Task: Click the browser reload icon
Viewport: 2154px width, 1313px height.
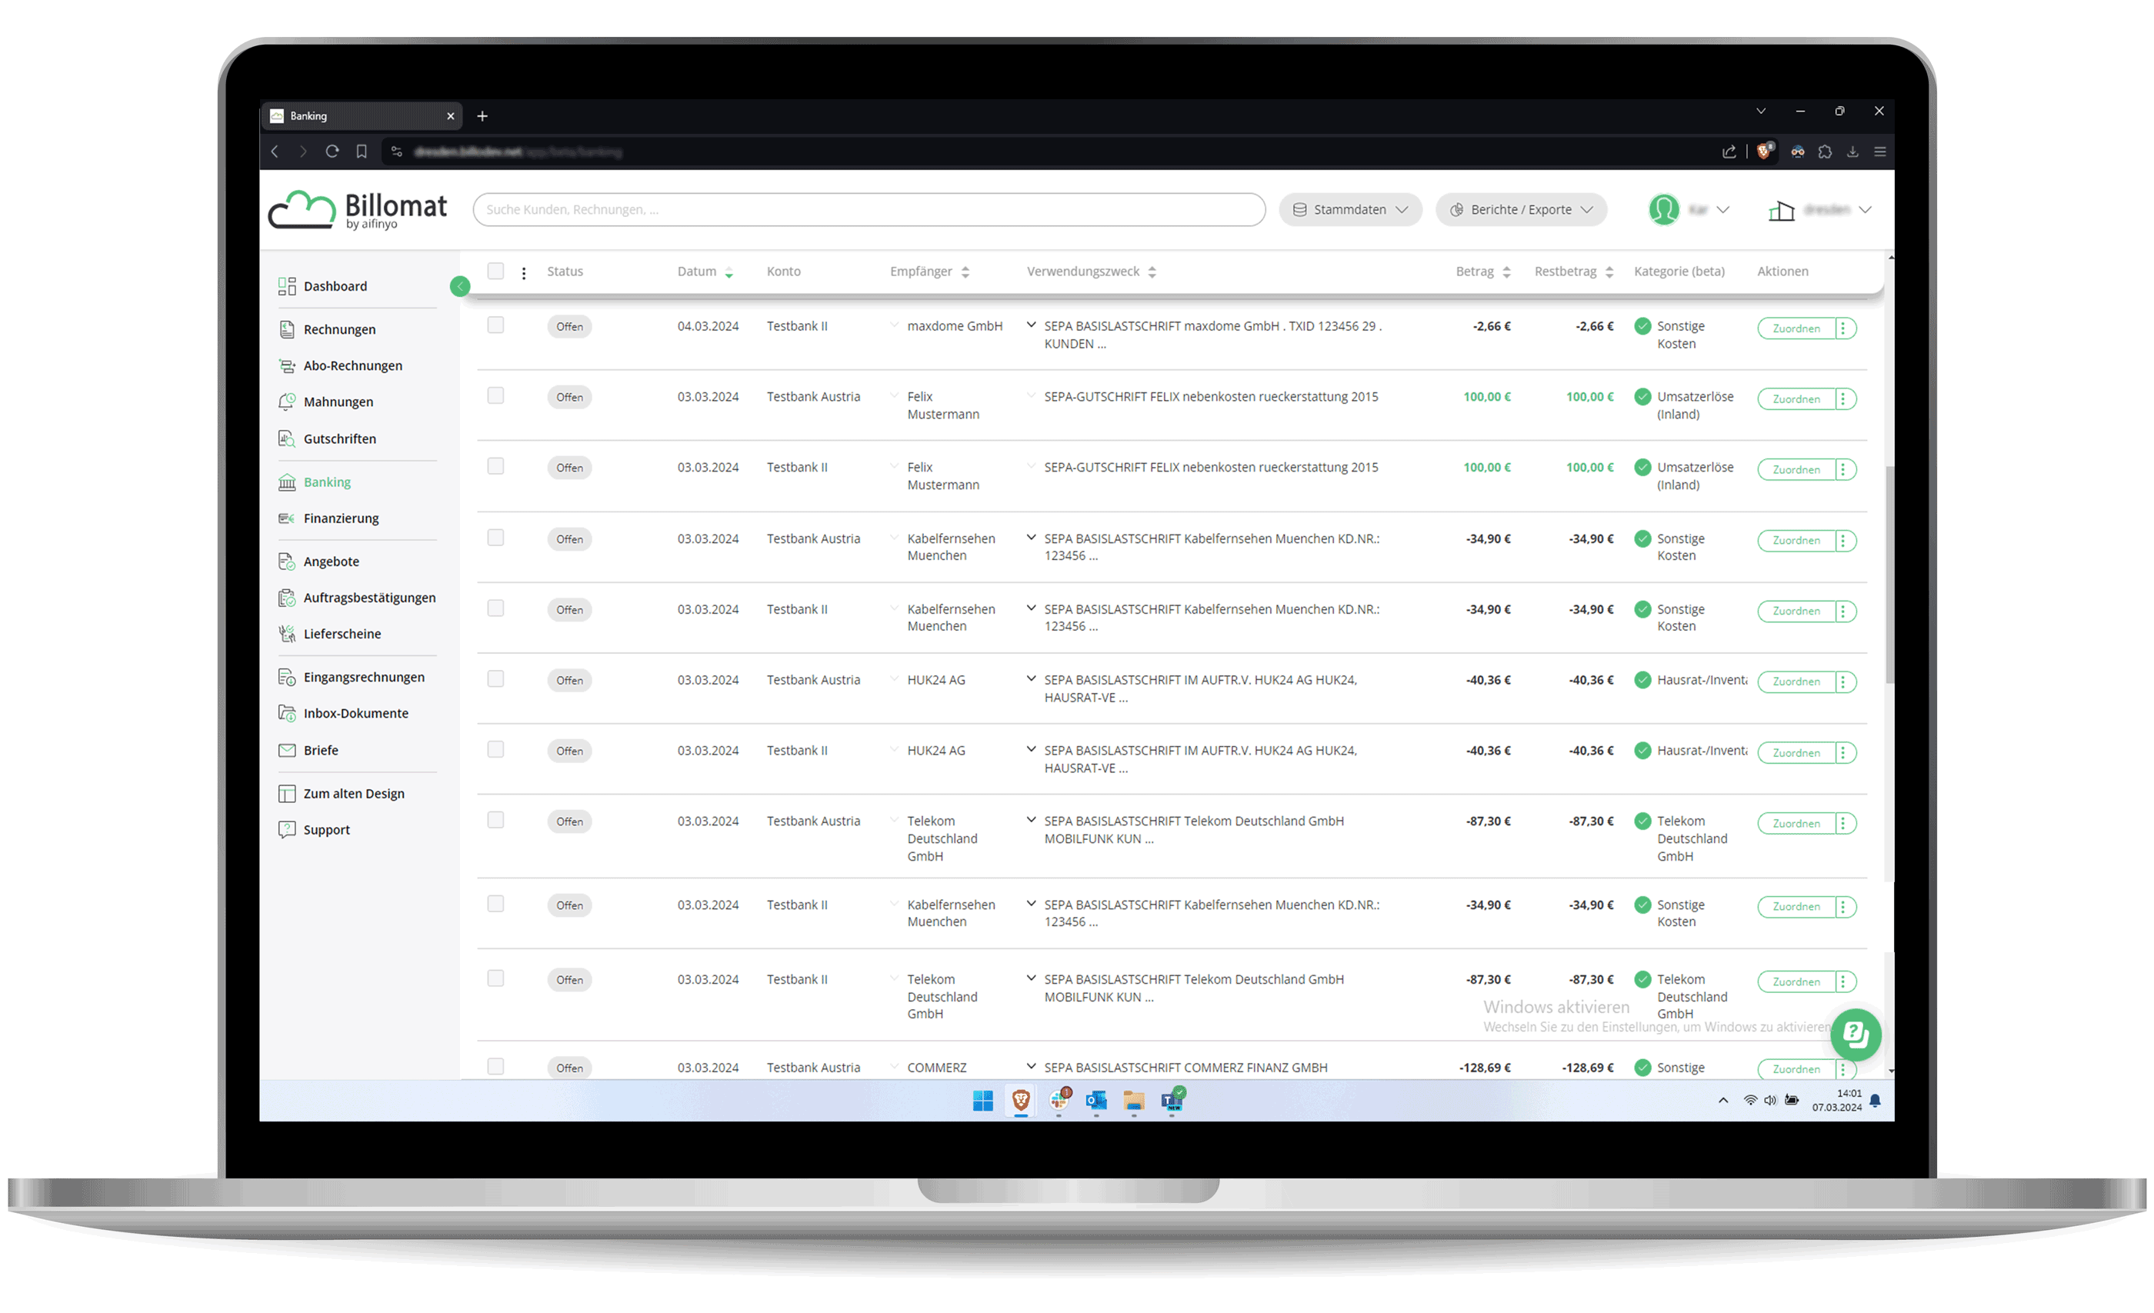Action: click(x=332, y=152)
